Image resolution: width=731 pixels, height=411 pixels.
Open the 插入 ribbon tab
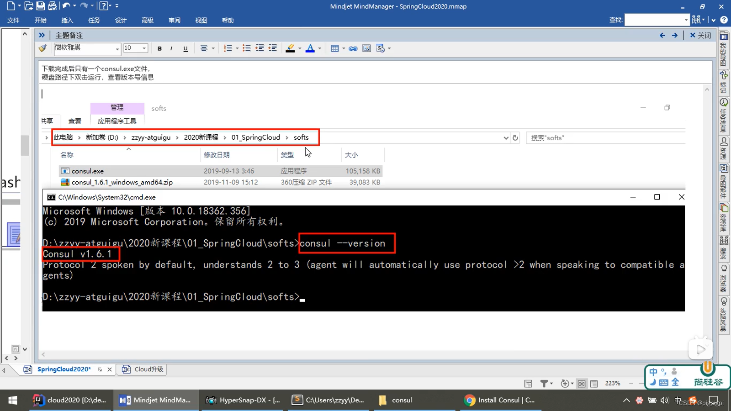67,20
